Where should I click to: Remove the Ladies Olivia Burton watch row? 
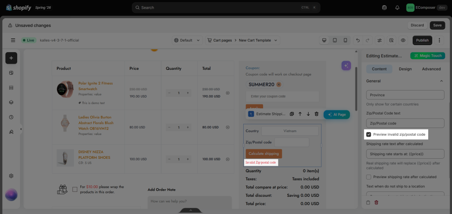228,127
